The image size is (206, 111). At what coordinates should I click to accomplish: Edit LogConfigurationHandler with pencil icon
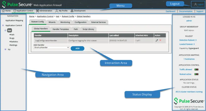coord(157,40)
